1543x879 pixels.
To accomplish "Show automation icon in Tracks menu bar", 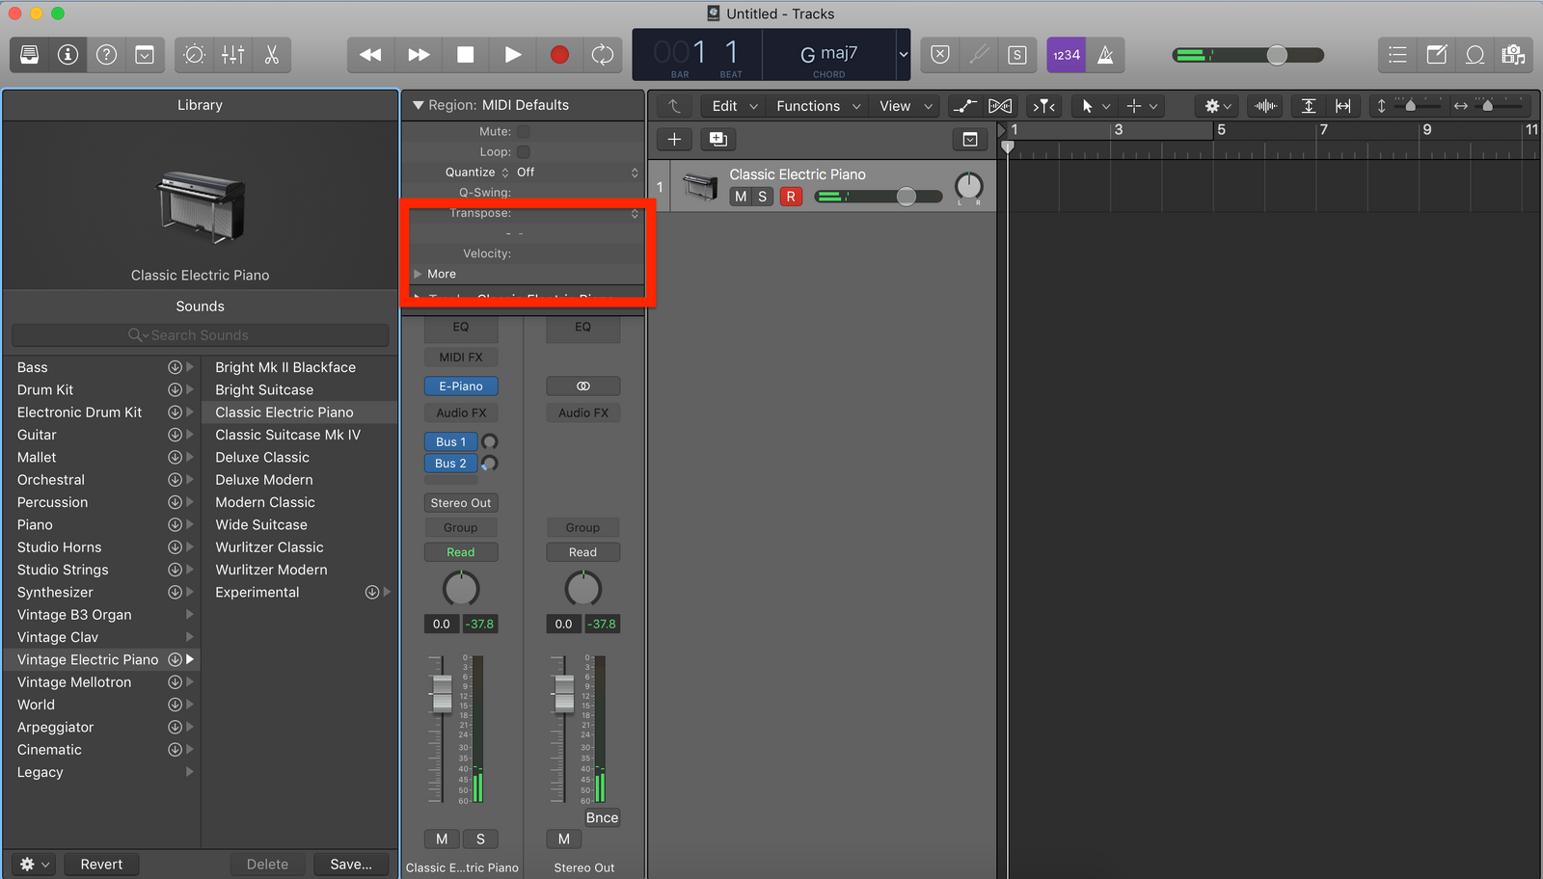I will click(x=965, y=106).
